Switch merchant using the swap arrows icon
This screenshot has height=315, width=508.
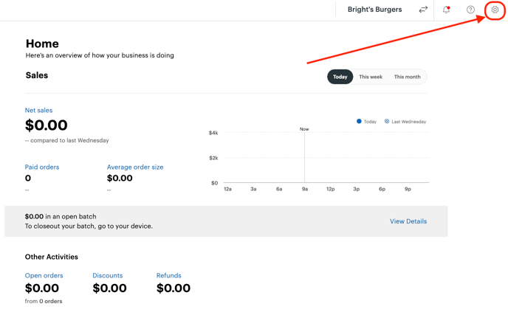click(423, 10)
